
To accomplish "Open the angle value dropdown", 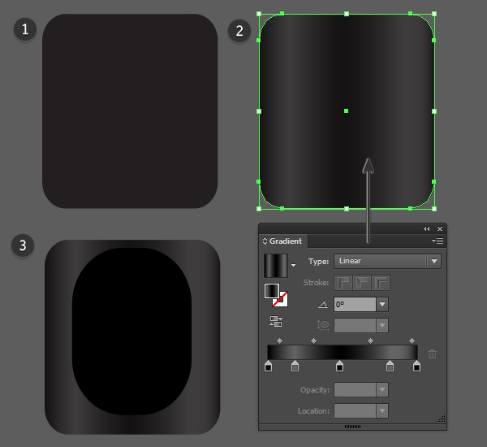I will point(382,304).
